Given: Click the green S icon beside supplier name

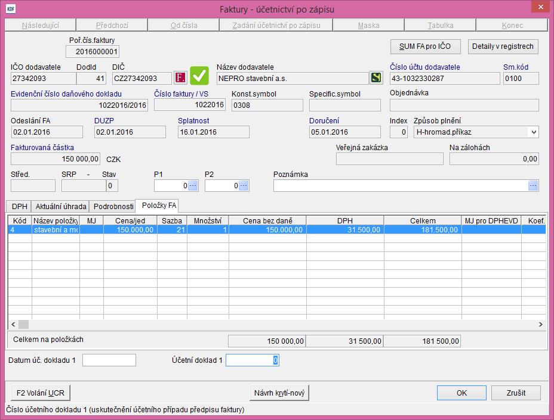Looking at the screenshot, I should coord(376,77).
